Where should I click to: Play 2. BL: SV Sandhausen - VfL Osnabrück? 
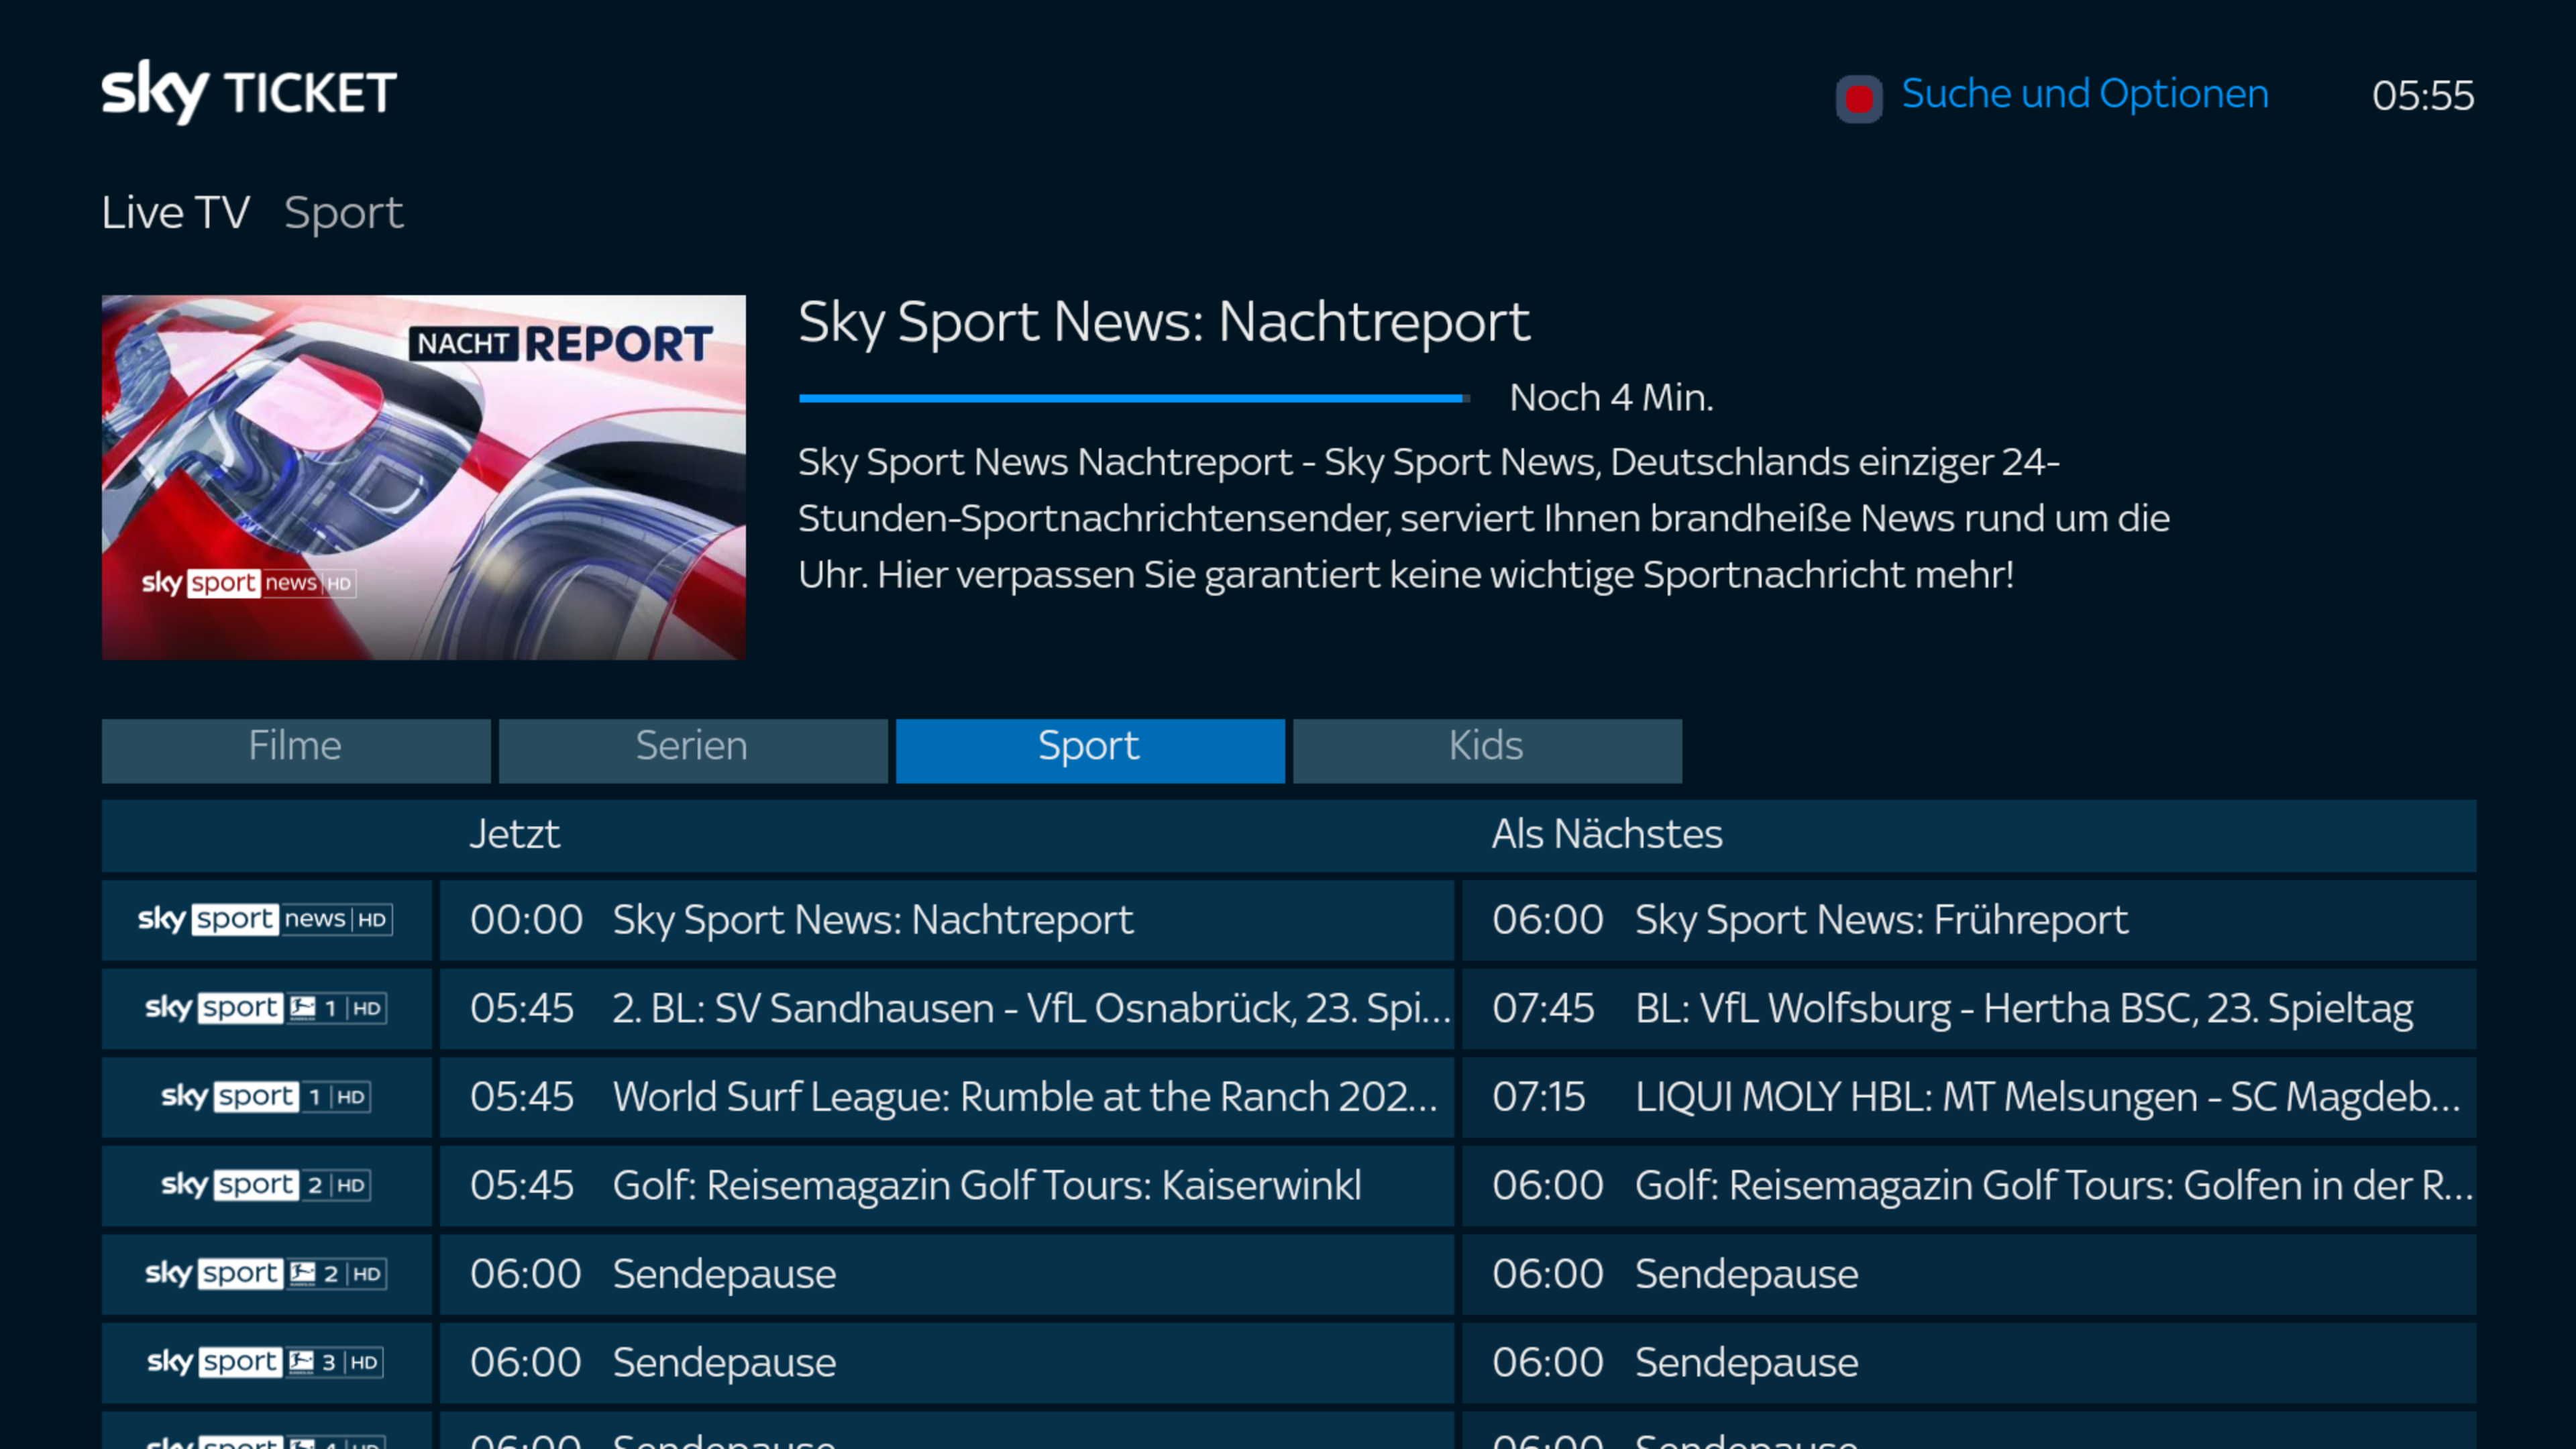(x=947, y=1008)
